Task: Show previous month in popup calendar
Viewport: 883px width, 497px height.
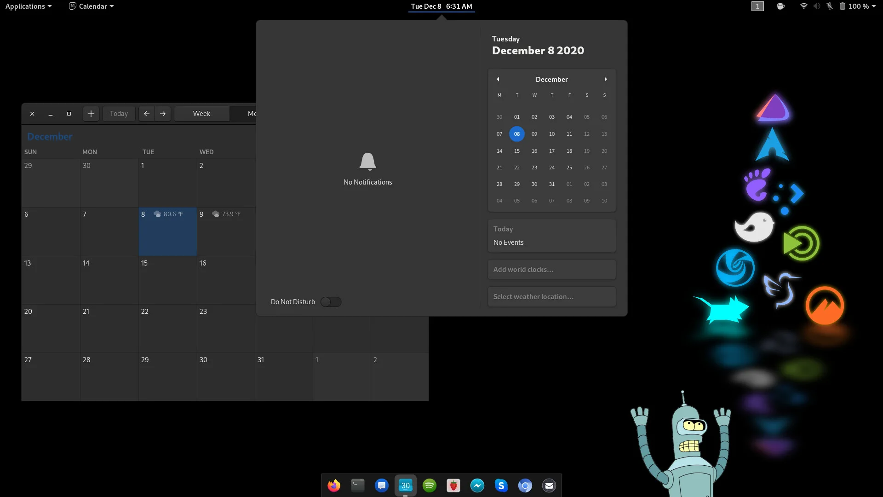Action: [498, 79]
